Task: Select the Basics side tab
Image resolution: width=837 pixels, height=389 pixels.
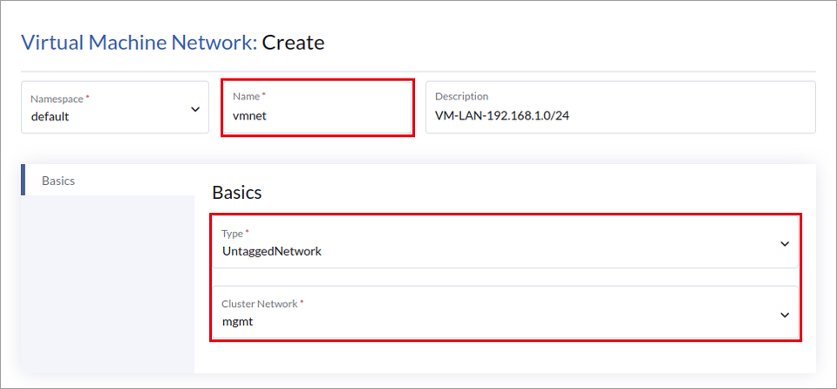Action: (x=108, y=181)
